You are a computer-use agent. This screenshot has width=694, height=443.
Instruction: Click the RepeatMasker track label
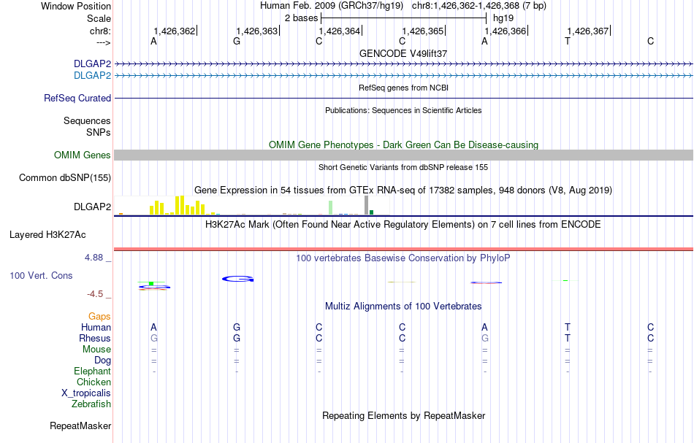coord(80,425)
